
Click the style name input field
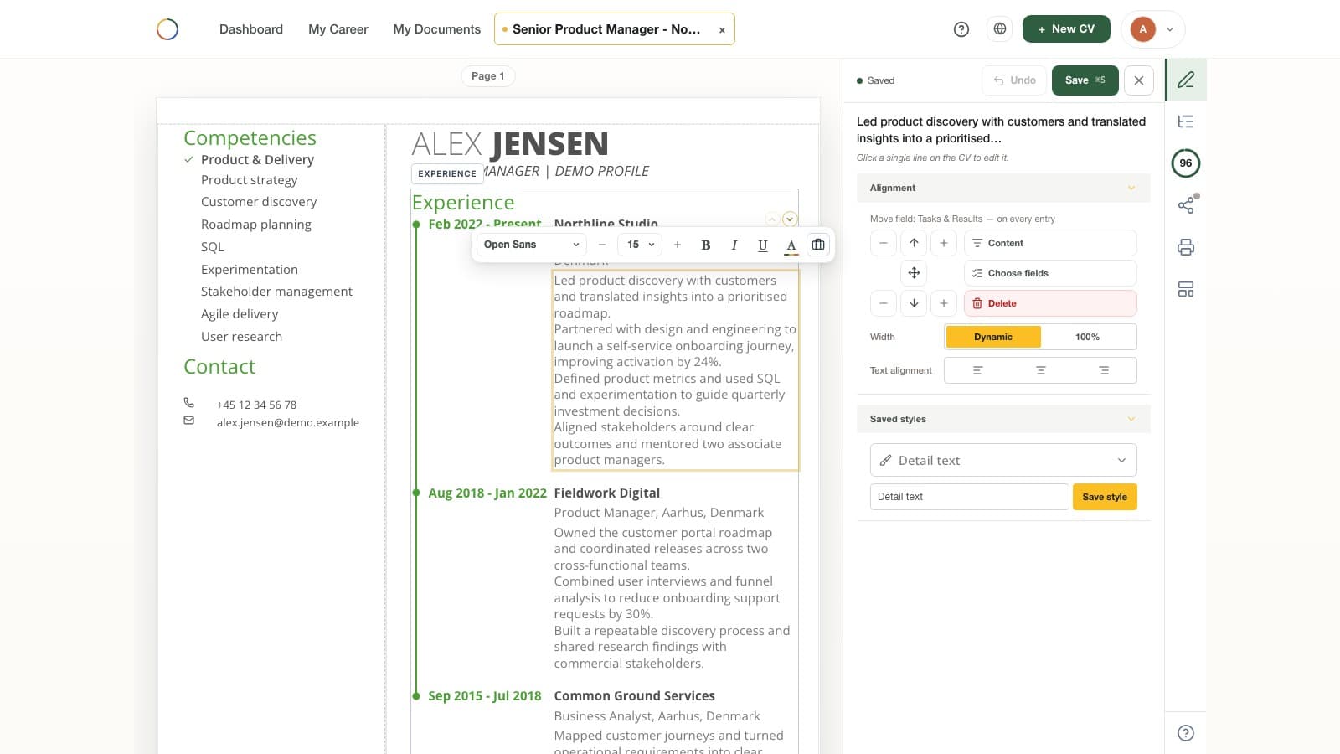tap(970, 497)
